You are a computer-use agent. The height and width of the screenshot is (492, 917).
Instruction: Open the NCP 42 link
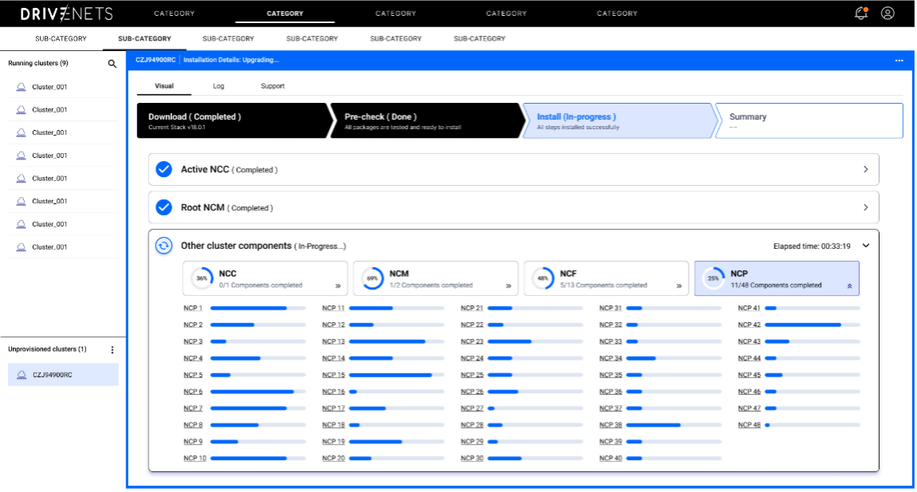click(749, 325)
